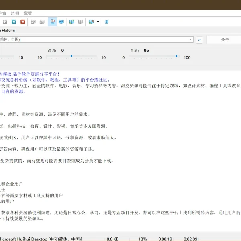The height and width of the screenshot is (241, 241).
Task: Click the blue first line of text
Action: tap(30, 74)
